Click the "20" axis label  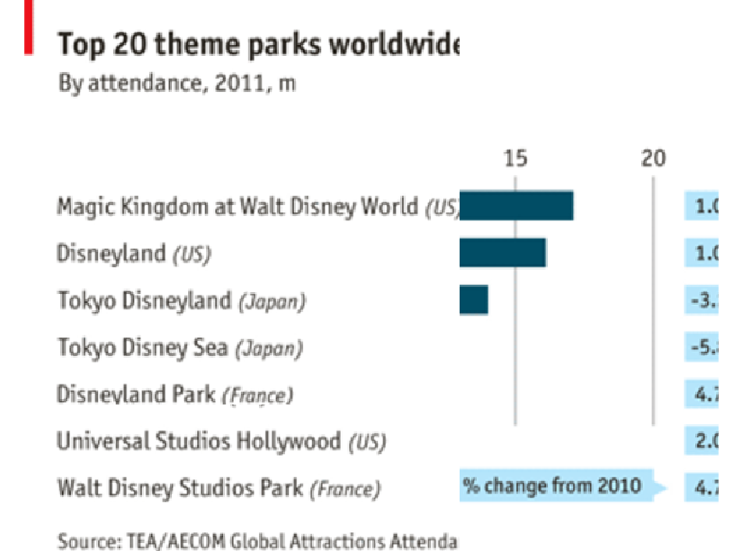[654, 158]
